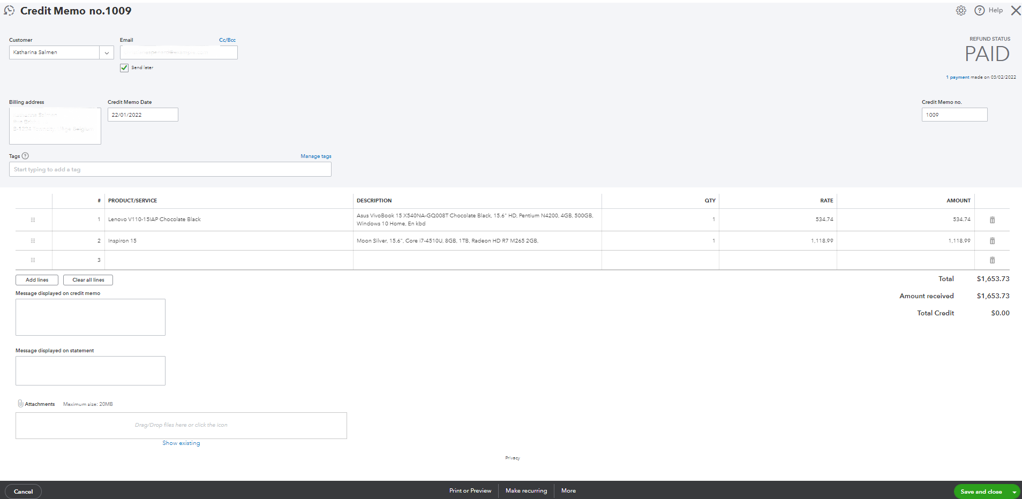Click the quantity cell of Inspiron row
The image size is (1022, 499).
click(x=660, y=241)
